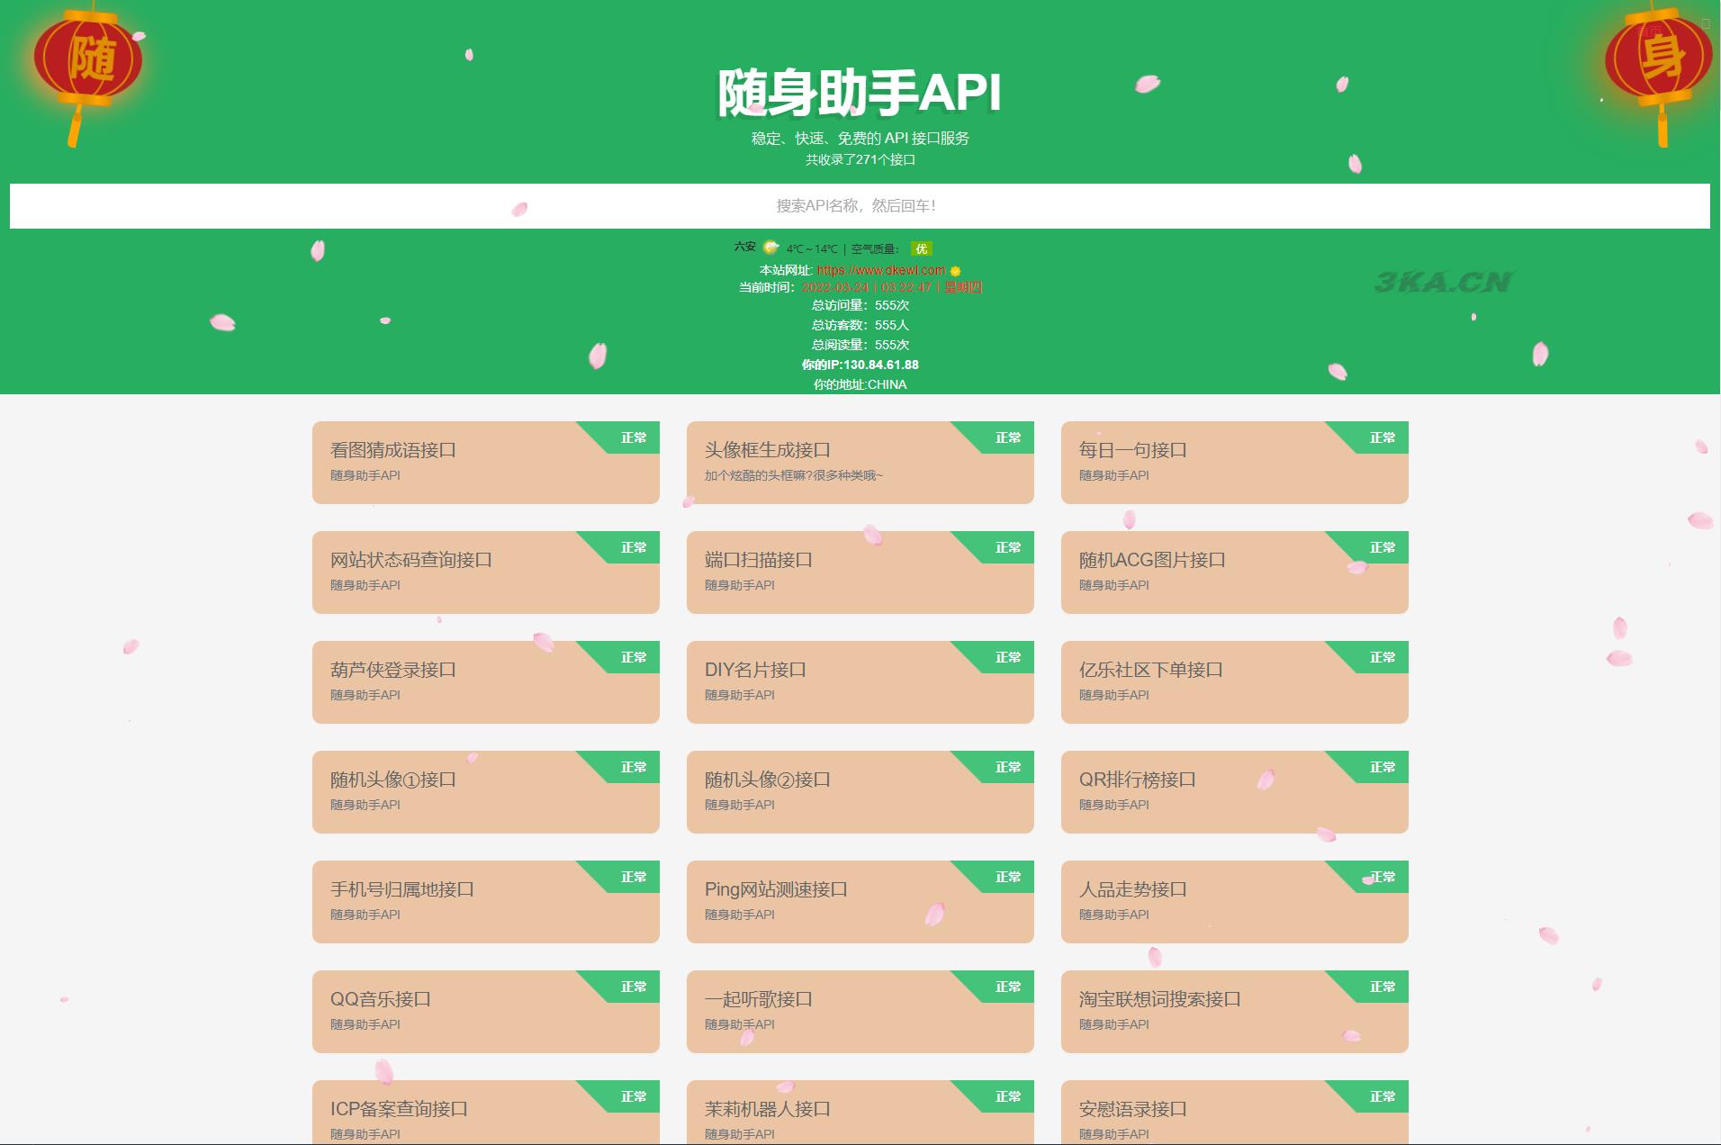Screen dimensions: 1721x1145
Task: Click the API name search field
Action: click(x=860, y=206)
